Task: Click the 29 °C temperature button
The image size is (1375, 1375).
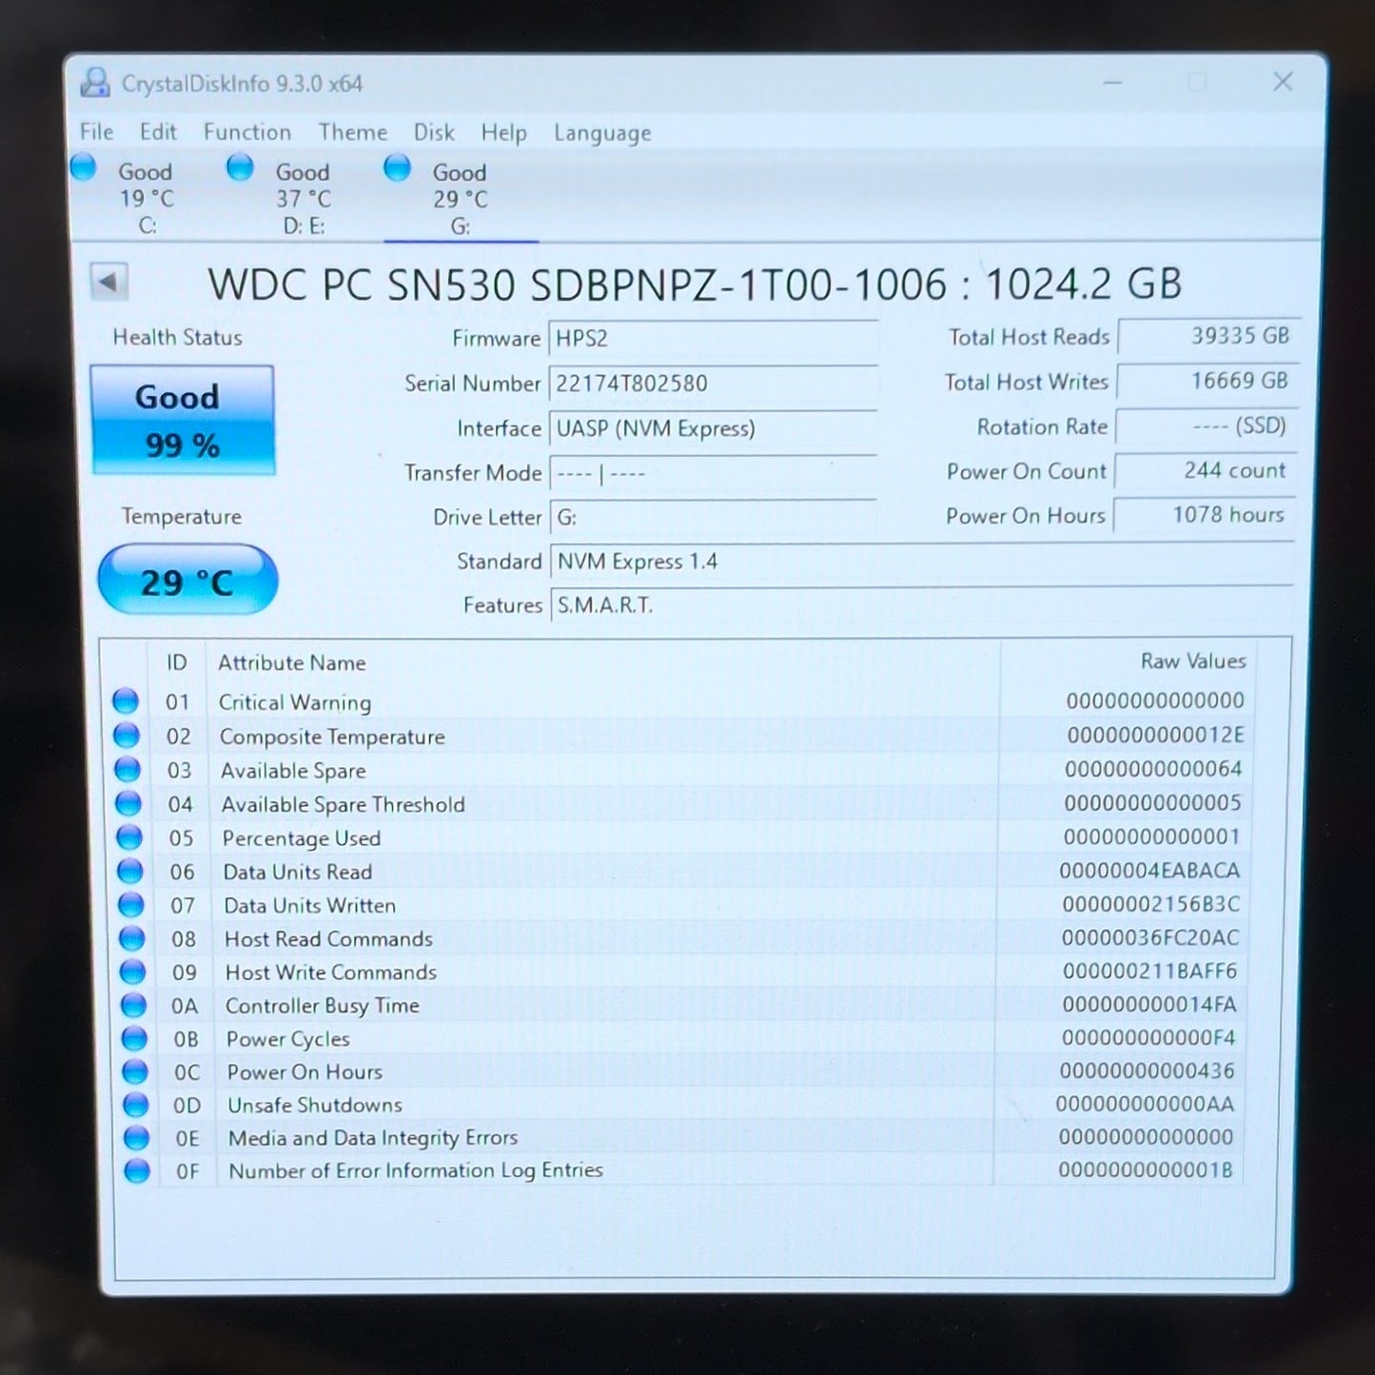Action: point(187,580)
